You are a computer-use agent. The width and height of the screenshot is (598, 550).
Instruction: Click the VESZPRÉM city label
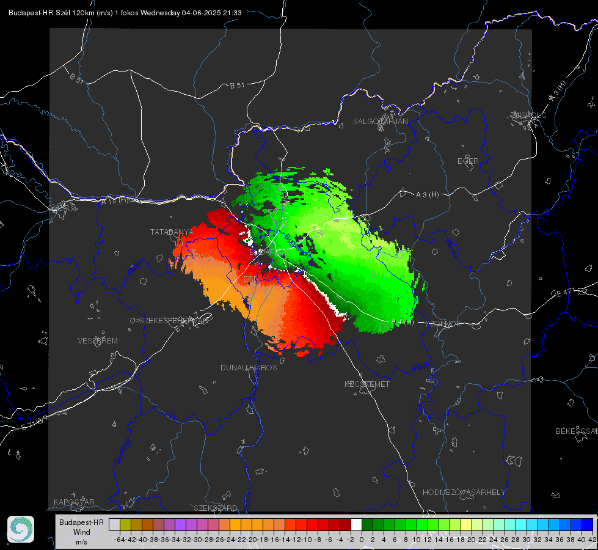tap(98, 340)
